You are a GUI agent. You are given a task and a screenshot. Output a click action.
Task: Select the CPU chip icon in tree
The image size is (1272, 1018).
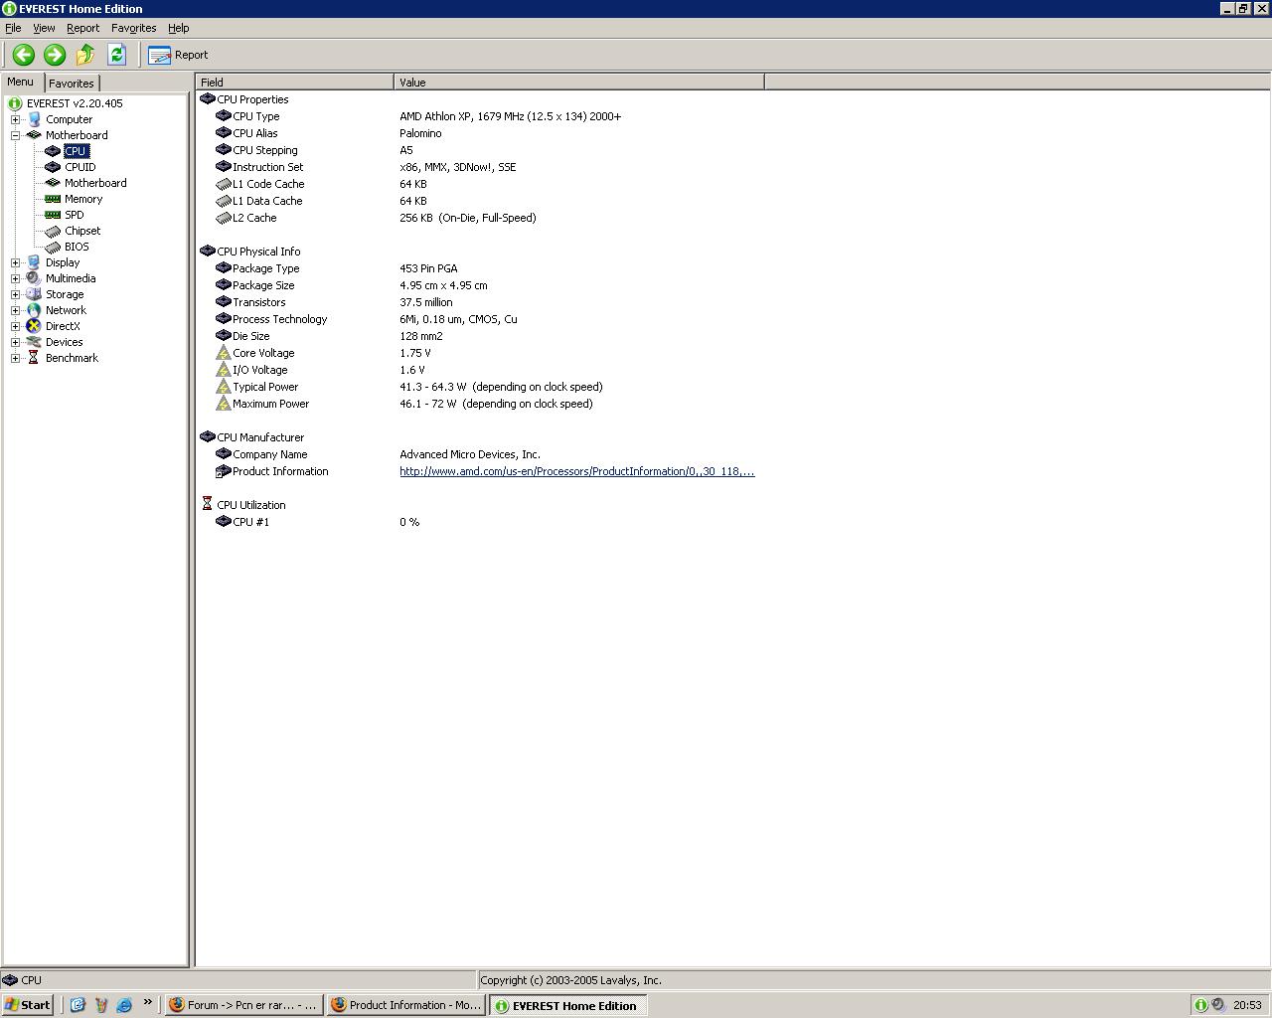53,151
